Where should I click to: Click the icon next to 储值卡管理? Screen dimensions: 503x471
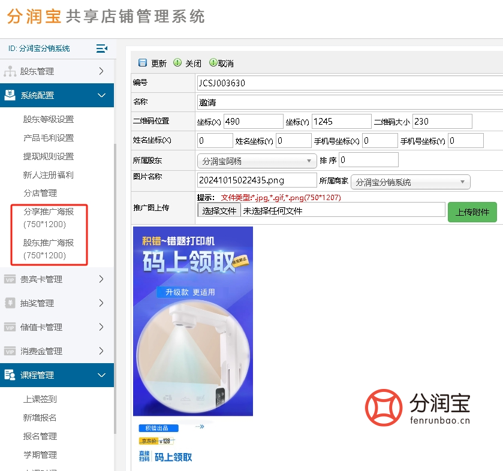pos(10,327)
